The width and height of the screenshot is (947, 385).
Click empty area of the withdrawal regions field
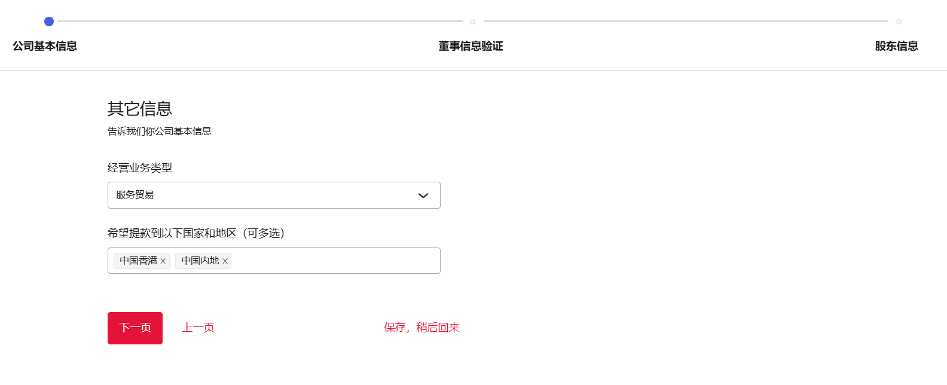coord(335,261)
